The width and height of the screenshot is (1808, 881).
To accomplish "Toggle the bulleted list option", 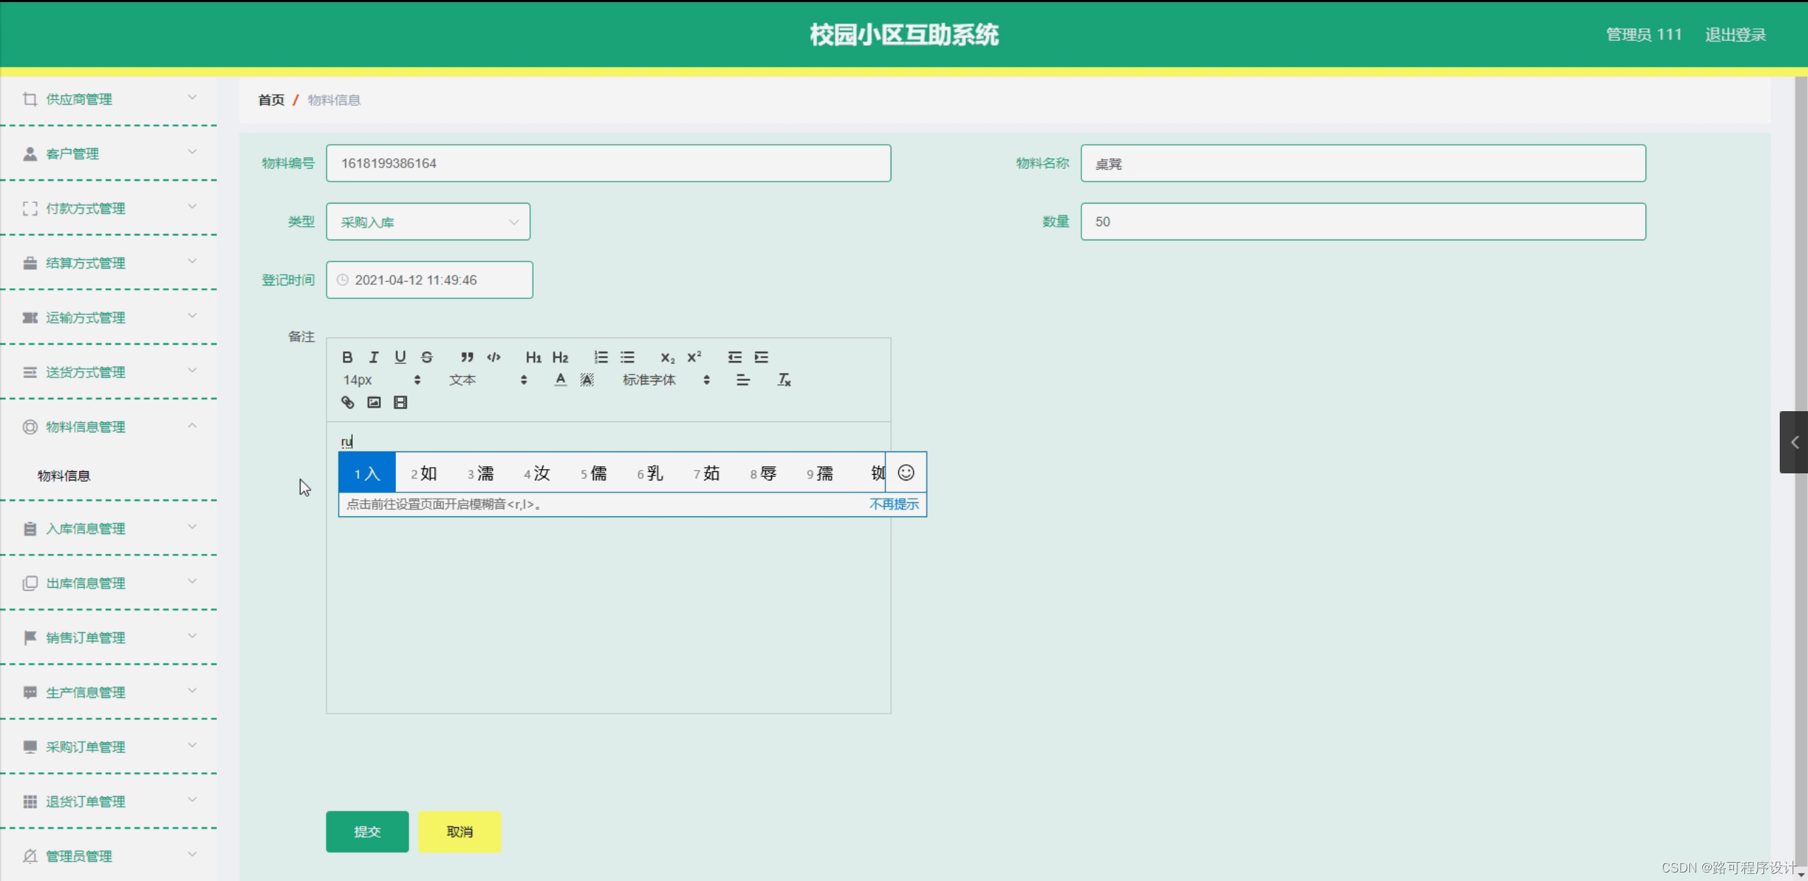I will pyautogui.click(x=627, y=357).
